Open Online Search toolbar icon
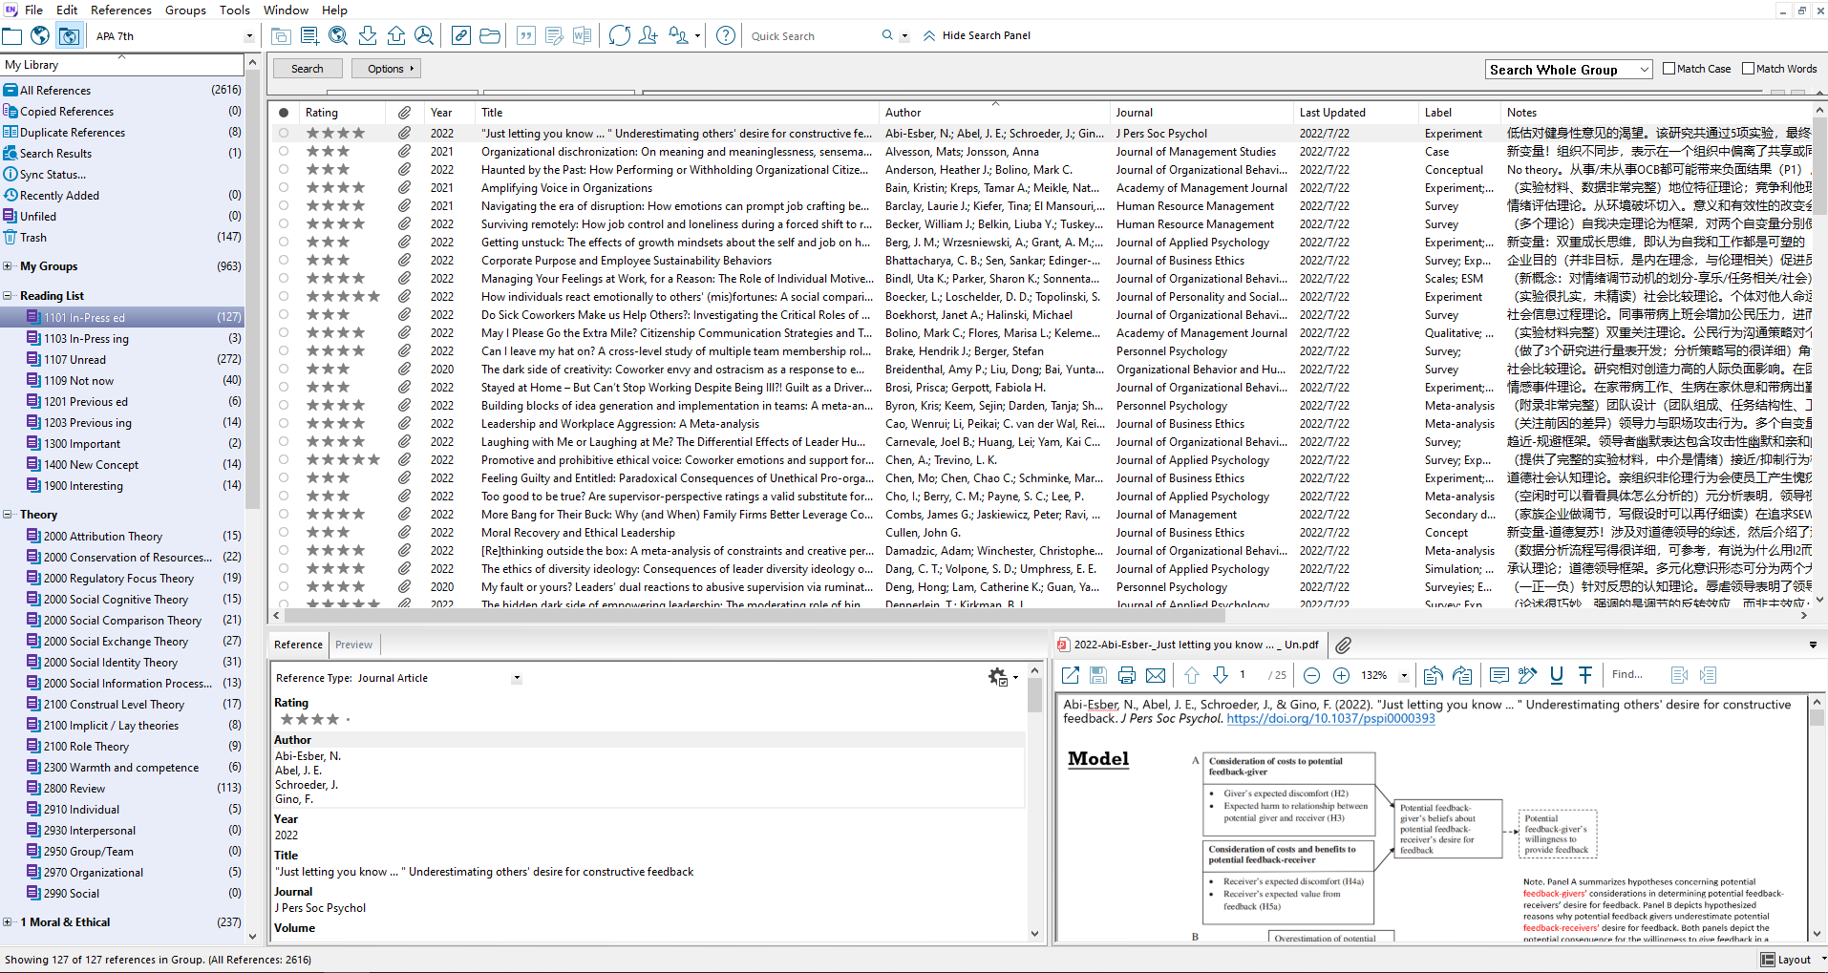The image size is (1828, 973). [x=338, y=36]
